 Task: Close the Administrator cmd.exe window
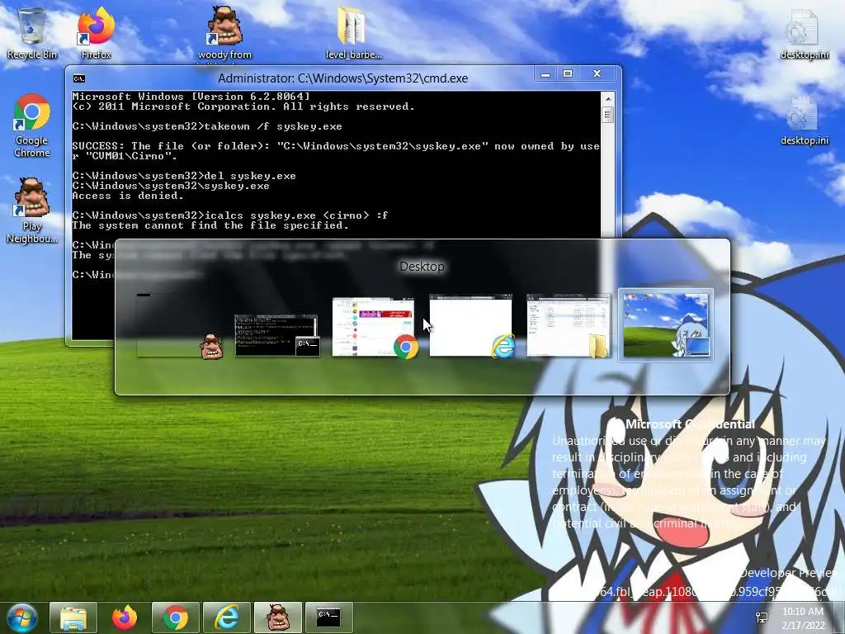597,73
